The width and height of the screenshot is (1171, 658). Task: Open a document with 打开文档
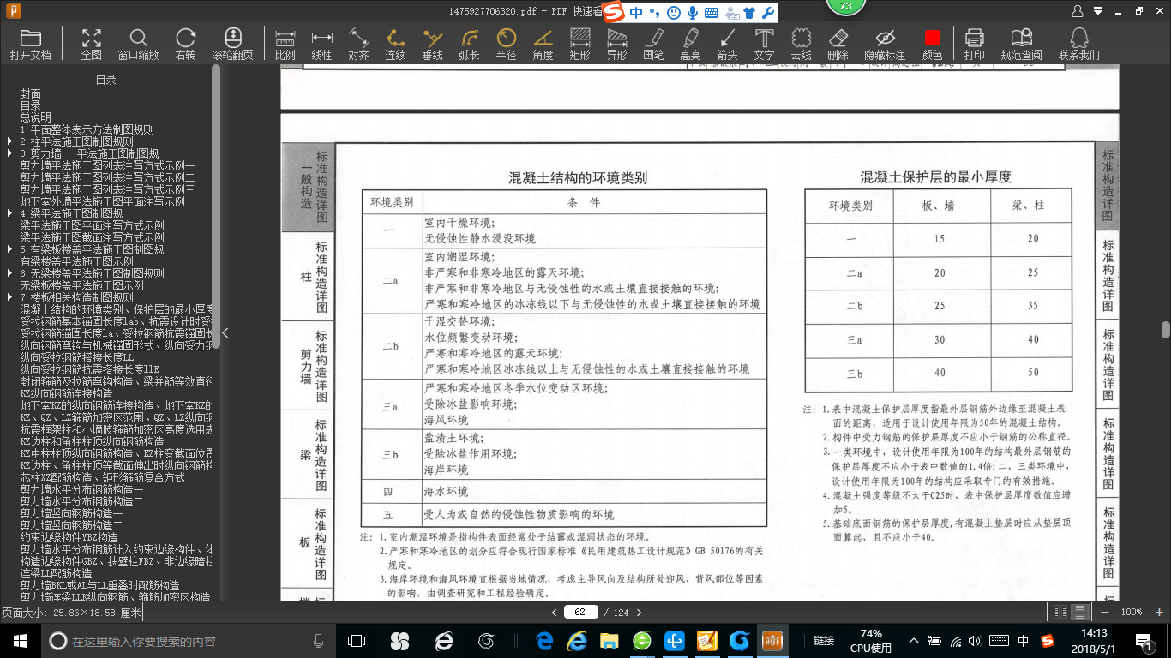tap(31, 44)
